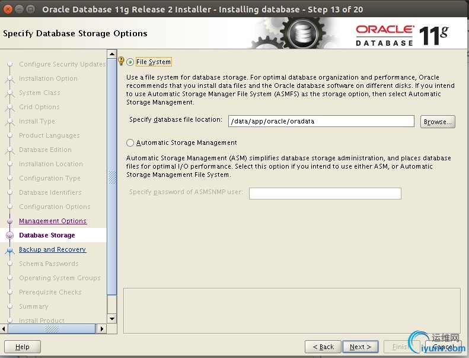Click the vertical sidebar scrollbar thumb
This screenshot has height=358, width=469.
pyautogui.click(x=112, y=177)
